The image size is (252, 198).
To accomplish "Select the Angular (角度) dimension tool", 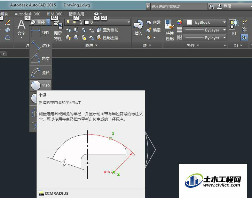I will click(x=41, y=58).
